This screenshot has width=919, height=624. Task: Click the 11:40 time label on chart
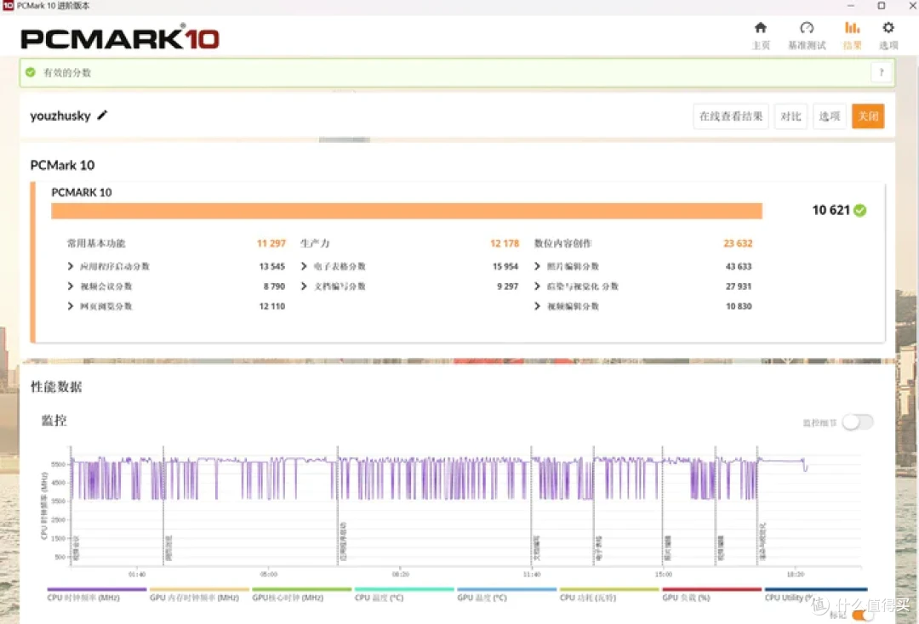[x=532, y=574]
